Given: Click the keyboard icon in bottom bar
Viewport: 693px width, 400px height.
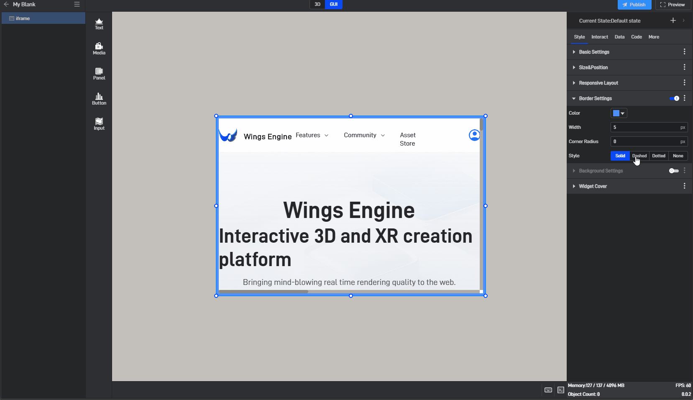Looking at the screenshot, I should [x=548, y=390].
